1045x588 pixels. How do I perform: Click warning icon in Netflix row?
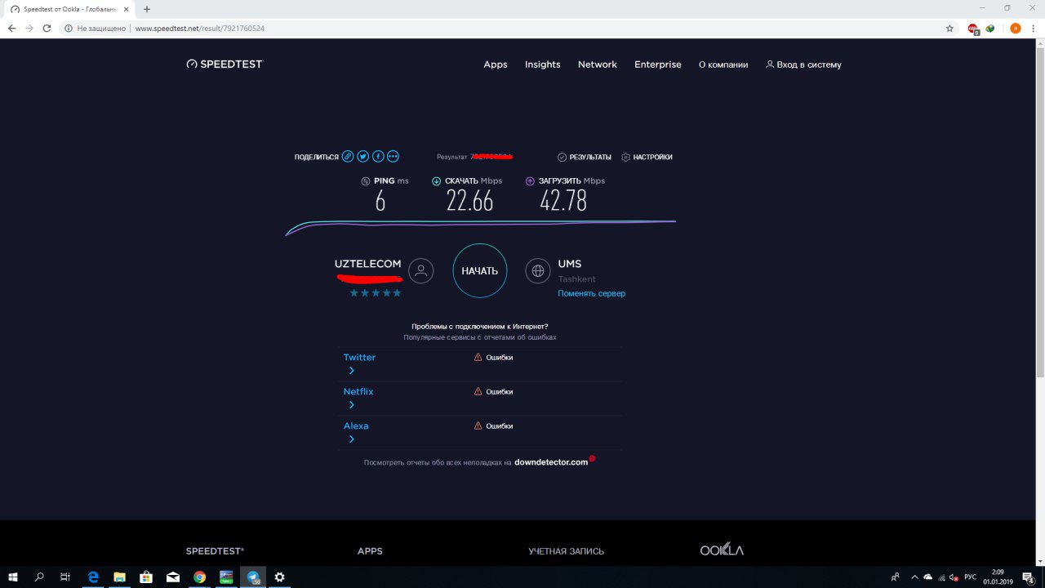tap(478, 391)
